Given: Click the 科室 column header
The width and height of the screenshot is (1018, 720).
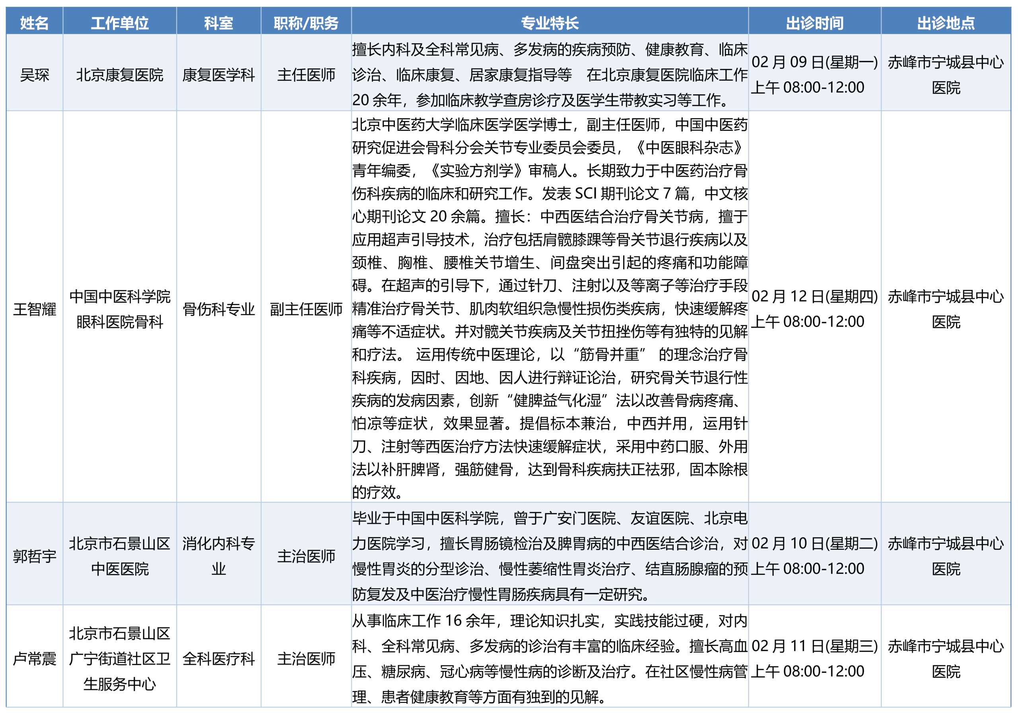Looking at the screenshot, I should coord(219,23).
